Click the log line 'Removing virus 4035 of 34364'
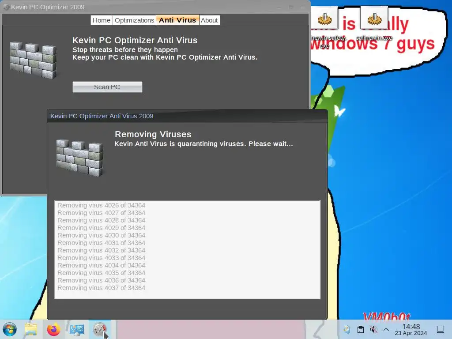 tap(101, 273)
